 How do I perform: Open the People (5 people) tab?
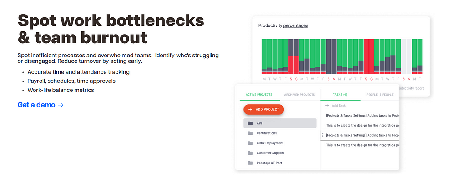[x=380, y=95]
